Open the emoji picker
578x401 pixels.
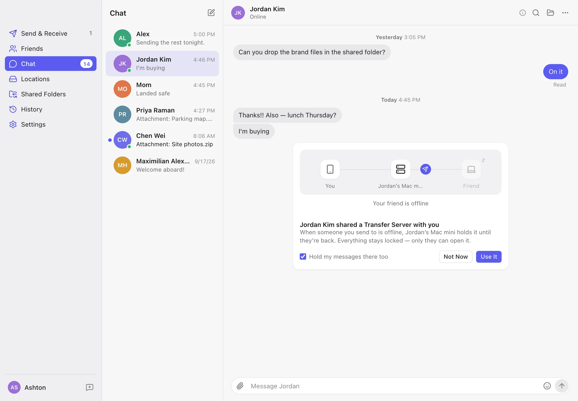547,386
